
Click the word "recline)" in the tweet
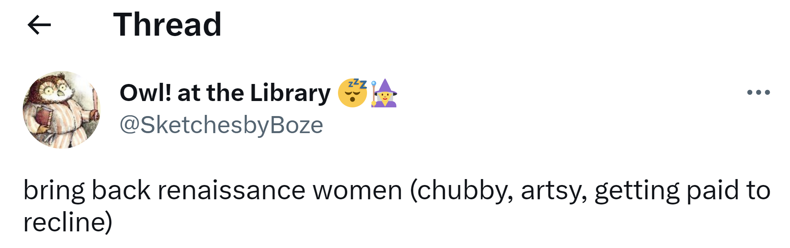(x=68, y=222)
